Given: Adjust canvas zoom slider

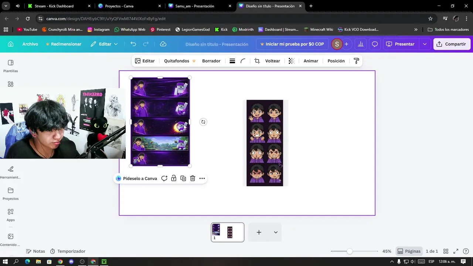Looking at the screenshot, I should 350,251.
